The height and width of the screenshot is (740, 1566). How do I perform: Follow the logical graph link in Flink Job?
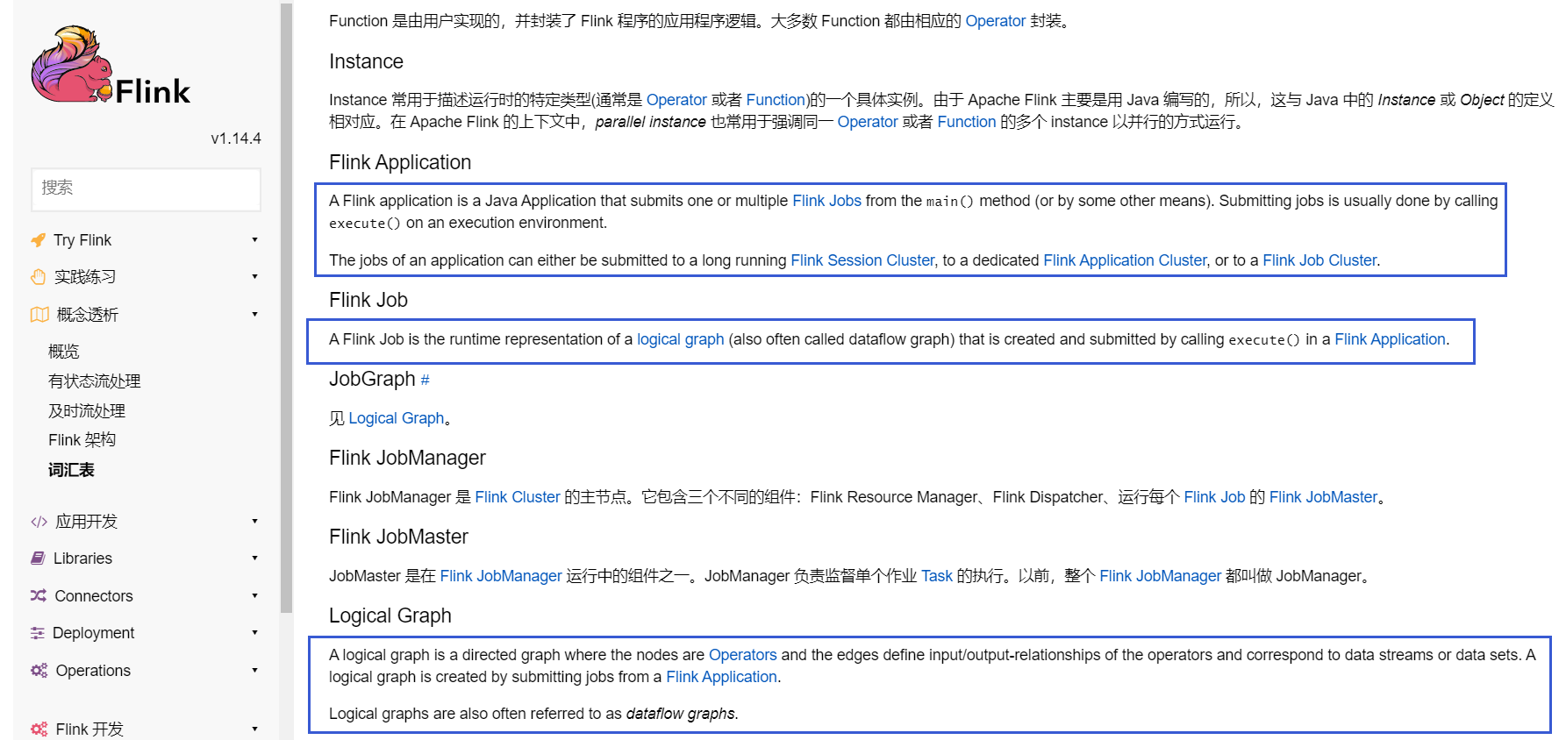680,339
